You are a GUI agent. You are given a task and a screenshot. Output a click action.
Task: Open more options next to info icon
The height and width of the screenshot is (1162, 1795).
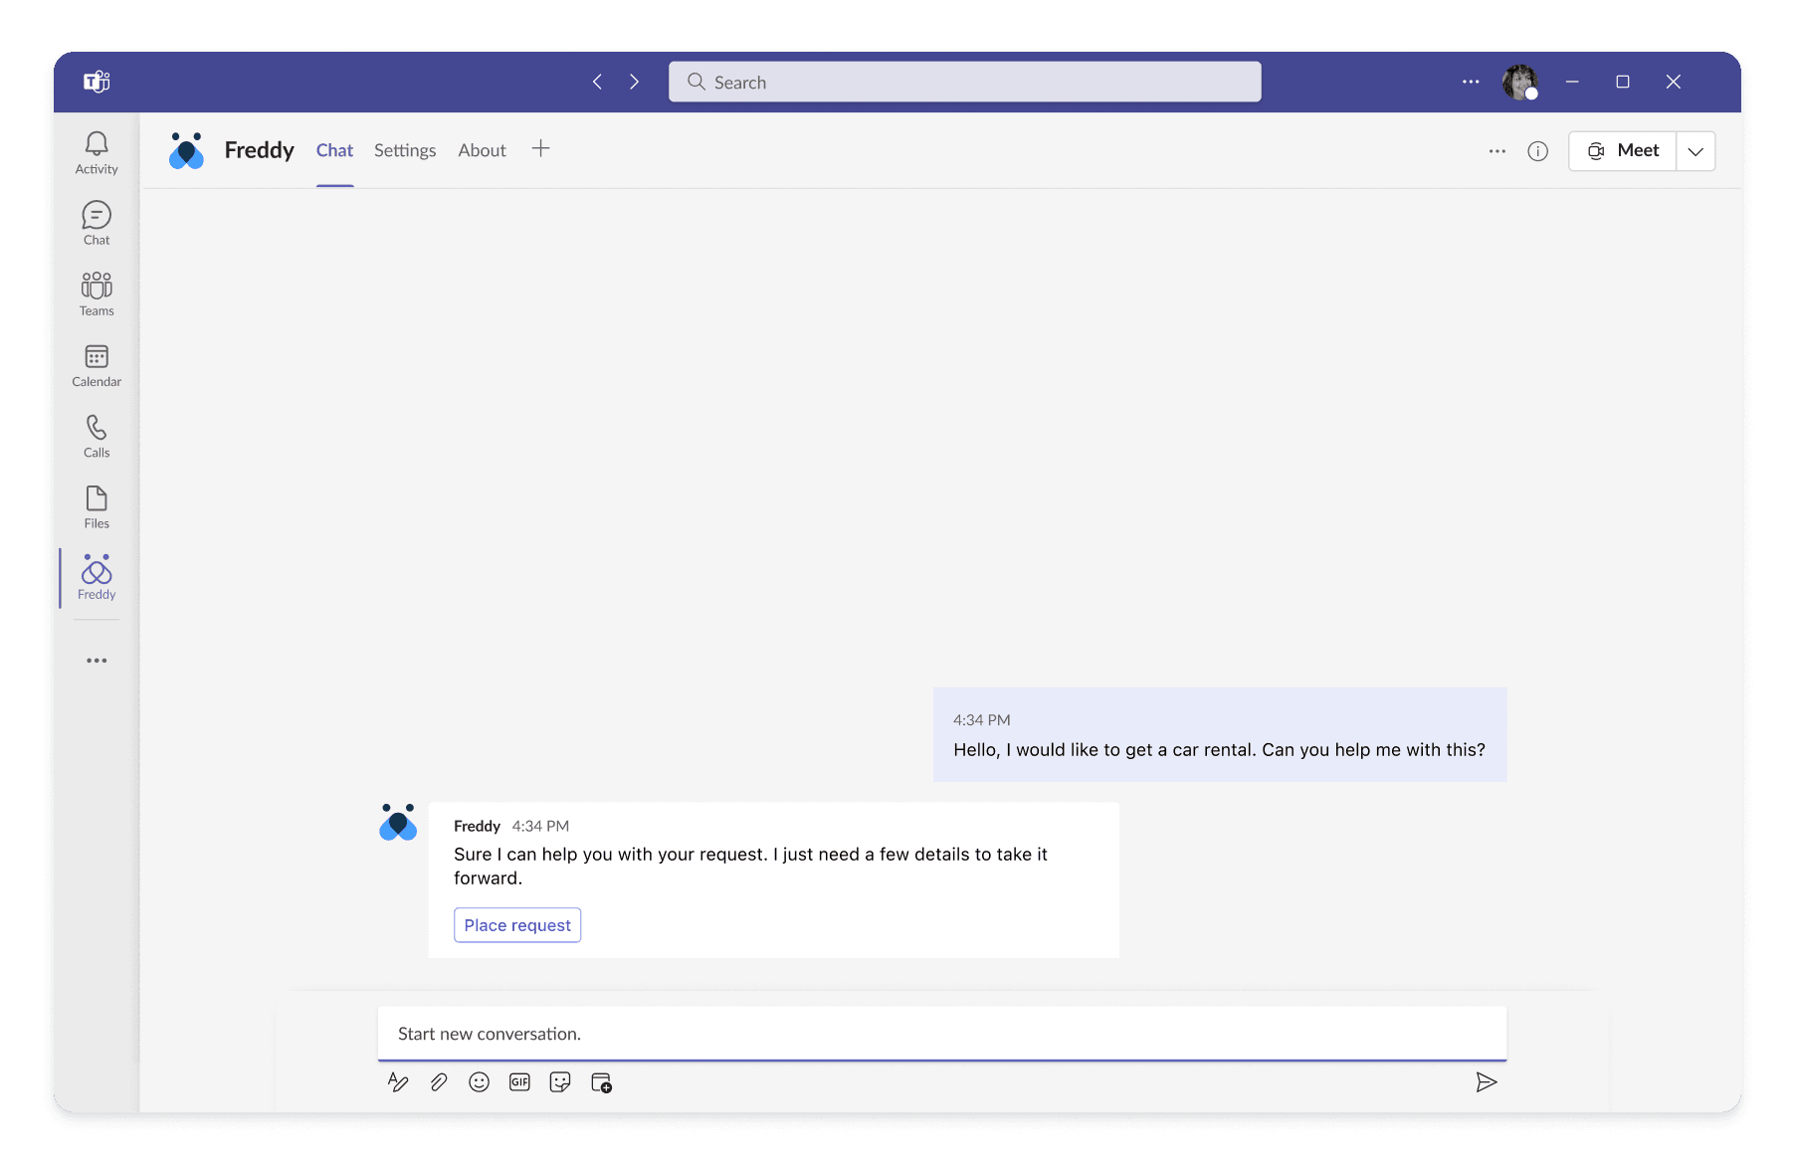[1497, 151]
